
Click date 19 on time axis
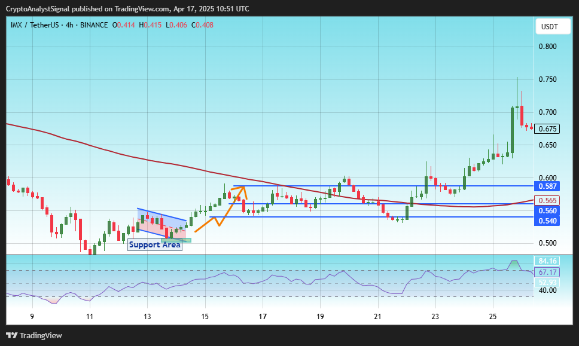(320, 317)
